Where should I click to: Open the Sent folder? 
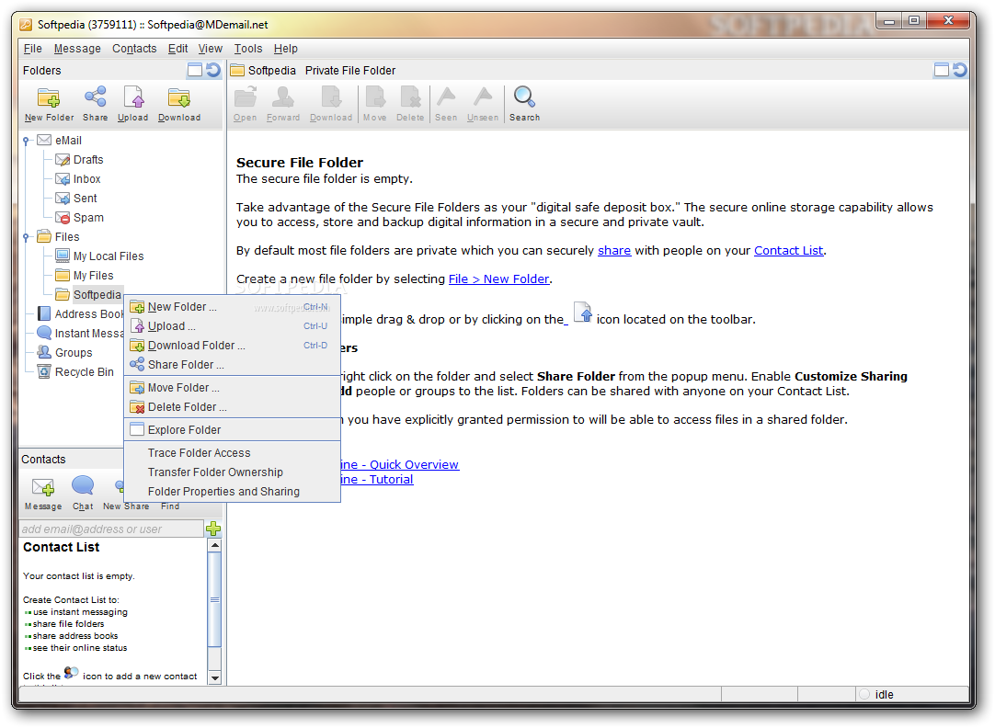click(76, 199)
